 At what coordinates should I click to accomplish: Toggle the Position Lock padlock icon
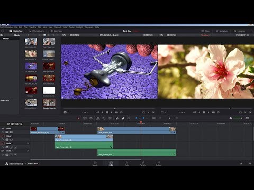129,118
